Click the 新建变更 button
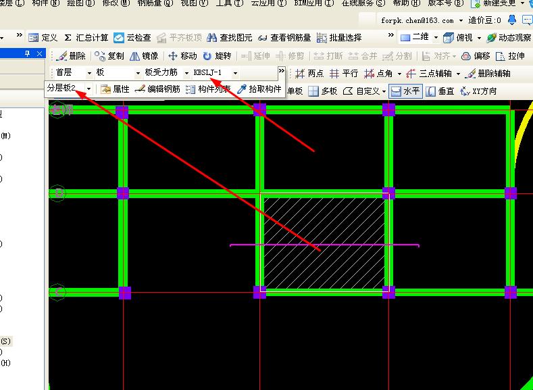This screenshot has width=533, height=390. [494, 3]
